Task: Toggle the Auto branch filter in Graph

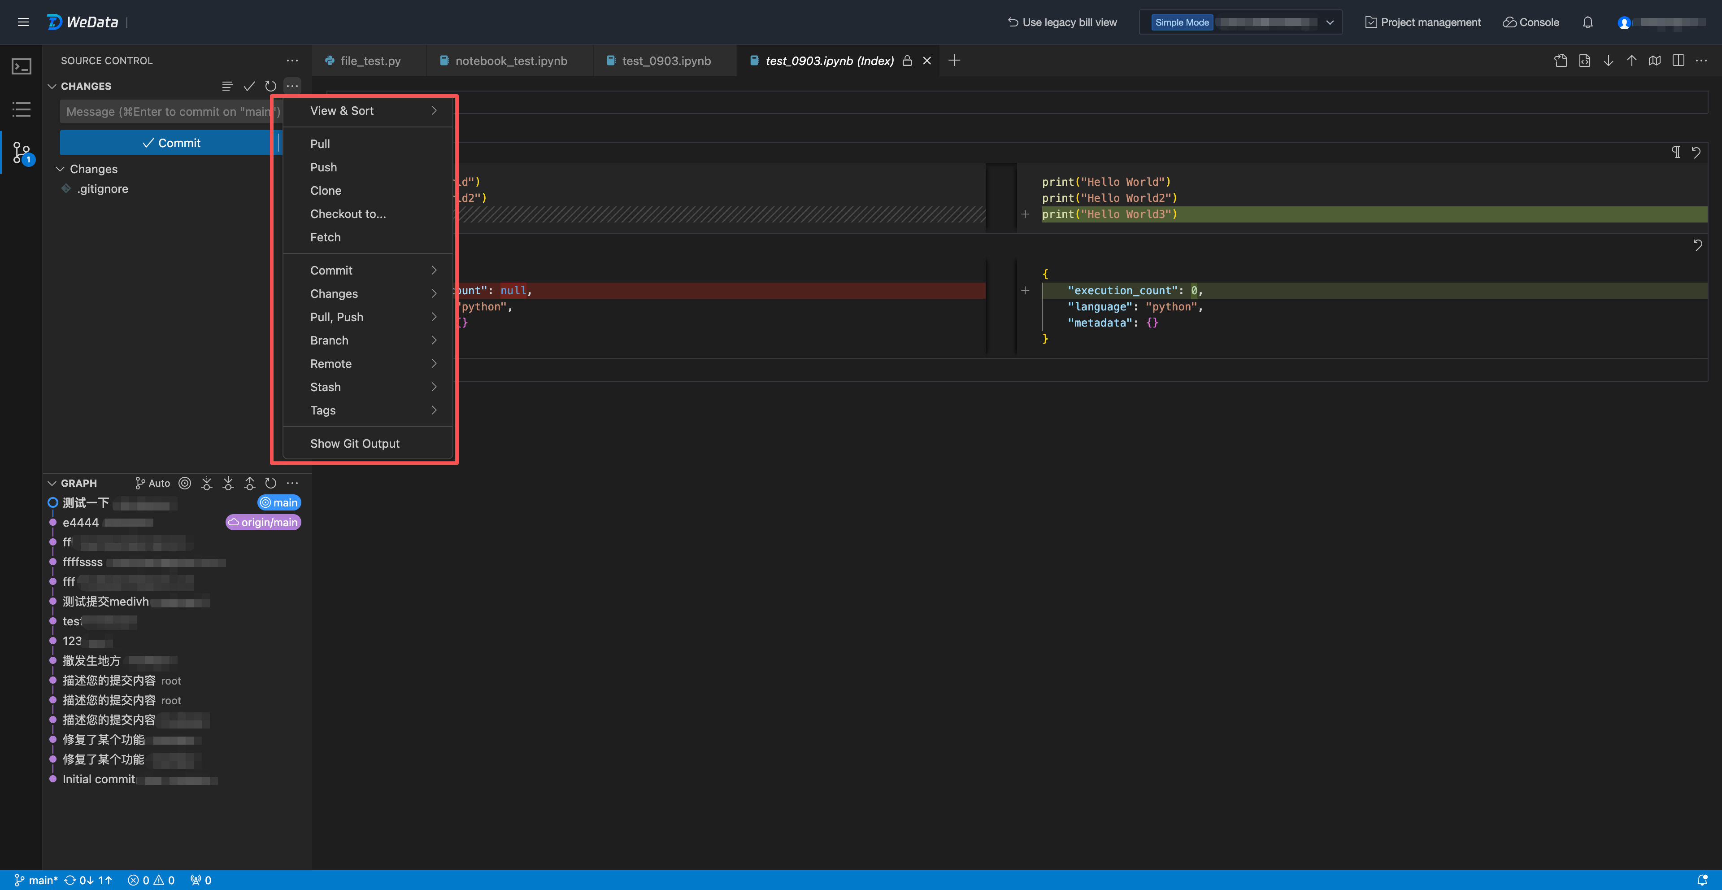Action: (152, 484)
